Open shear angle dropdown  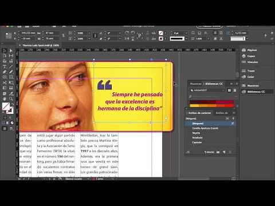tap(120, 38)
